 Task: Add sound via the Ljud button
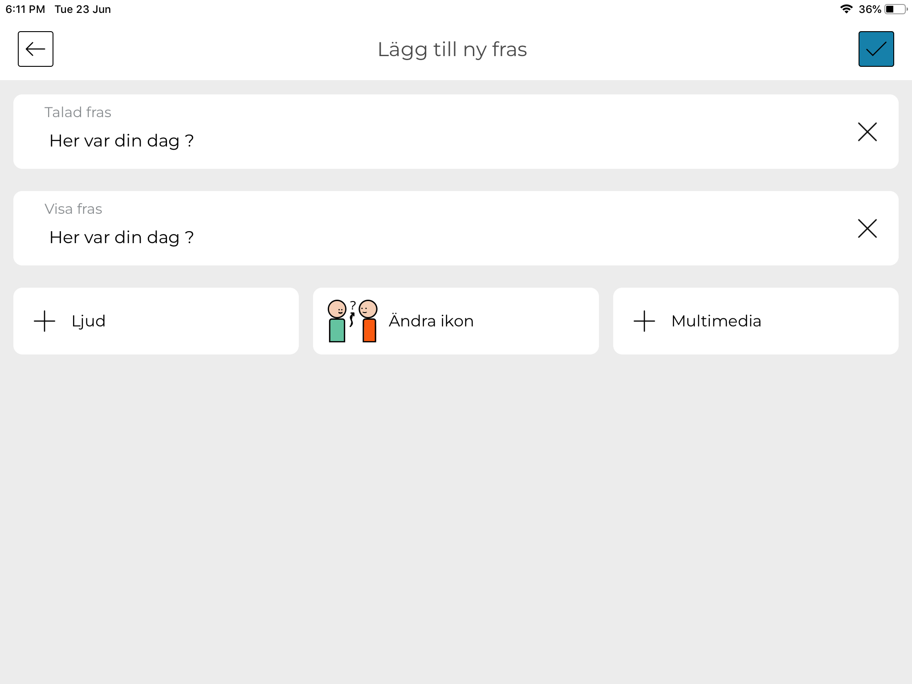(156, 321)
